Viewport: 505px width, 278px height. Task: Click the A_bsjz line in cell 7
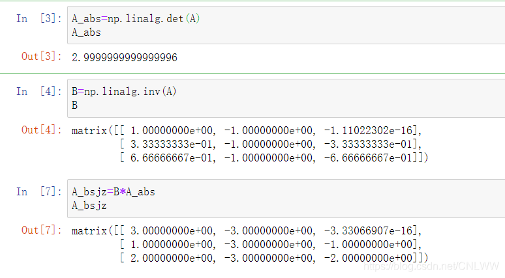pos(89,206)
